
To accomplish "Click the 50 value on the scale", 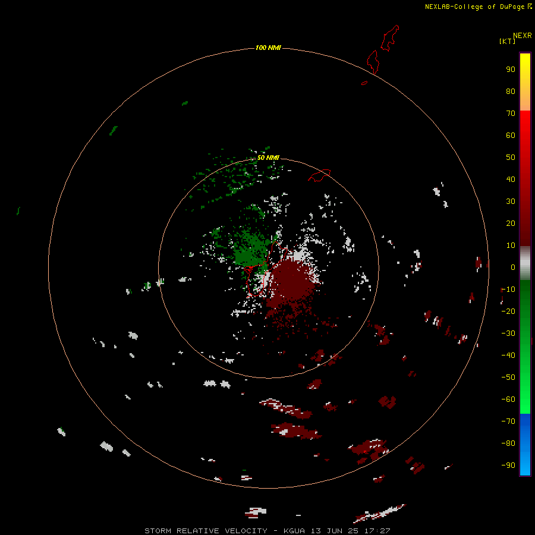I will point(511,158).
